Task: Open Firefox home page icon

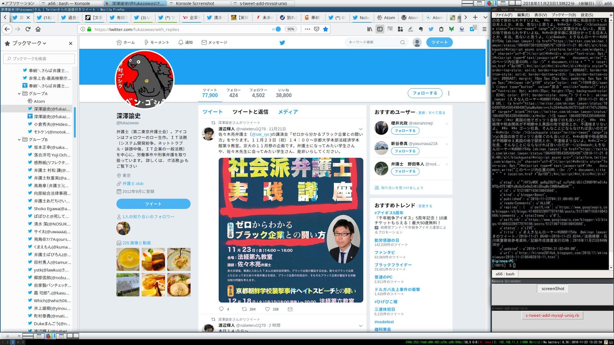Action: [38, 29]
